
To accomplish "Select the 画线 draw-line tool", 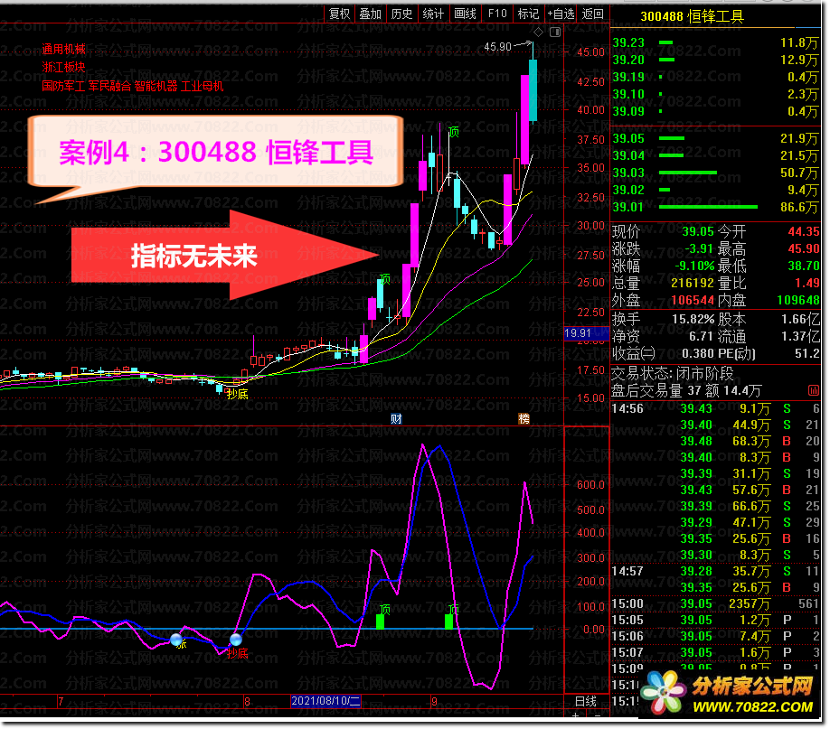I will (466, 14).
